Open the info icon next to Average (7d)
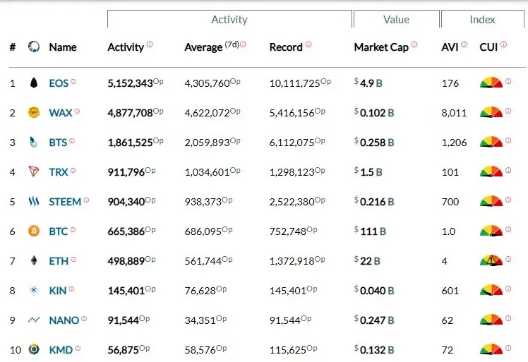 point(243,44)
